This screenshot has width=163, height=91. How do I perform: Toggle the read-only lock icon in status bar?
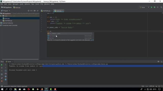click(156, 86)
